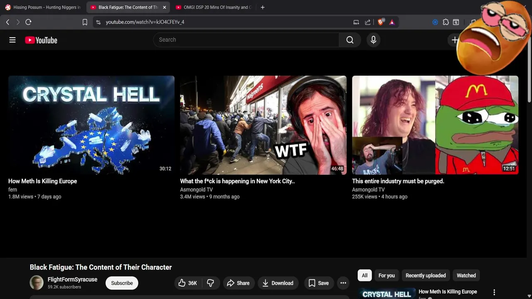Open site information icon beside the URL
Image resolution: width=532 pixels, height=299 pixels.
click(98, 22)
